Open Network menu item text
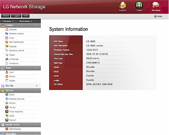The width and height of the screenshot is (169, 135). (13, 29)
